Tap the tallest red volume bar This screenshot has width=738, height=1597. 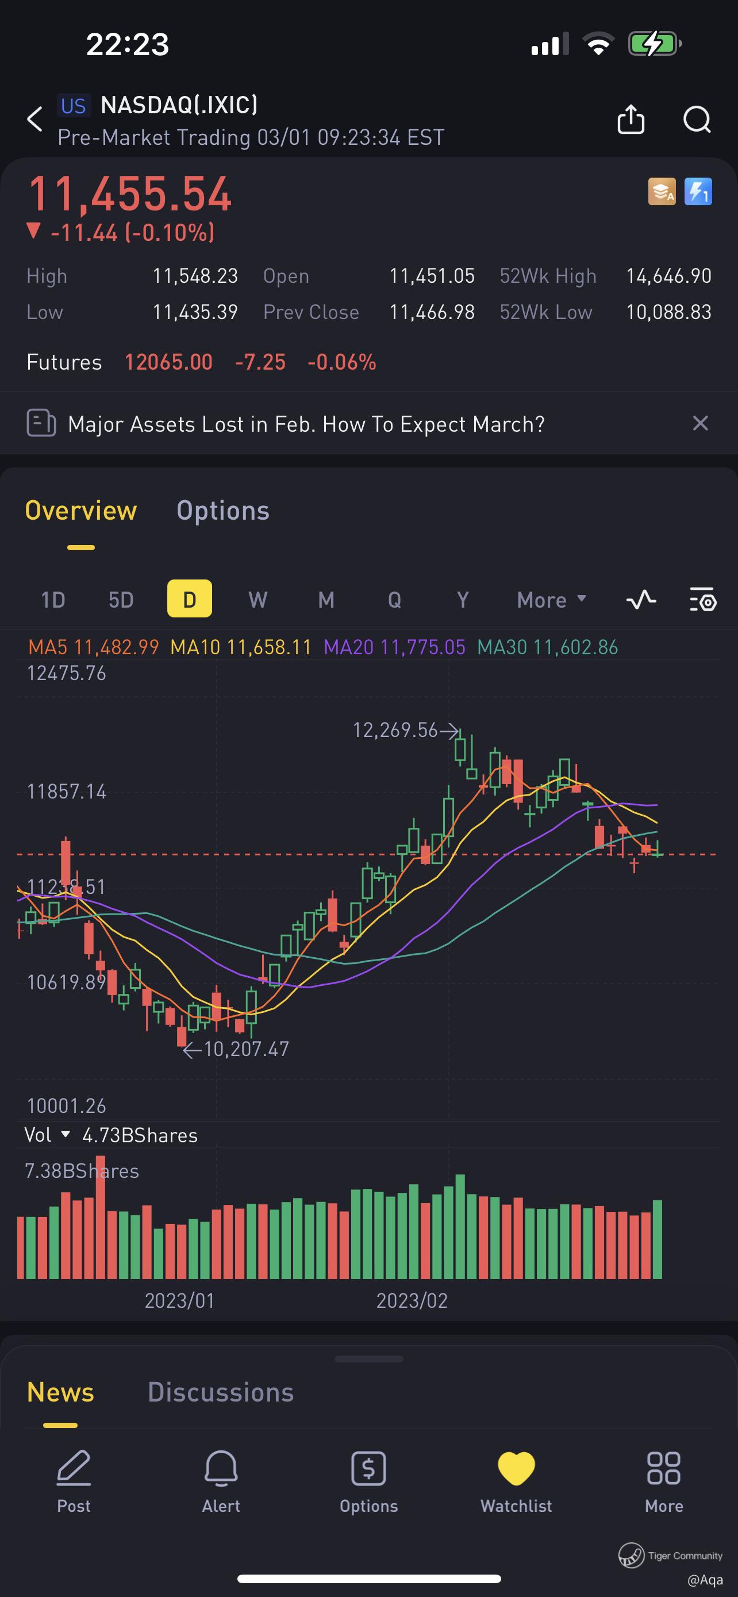tap(101, 1217)
